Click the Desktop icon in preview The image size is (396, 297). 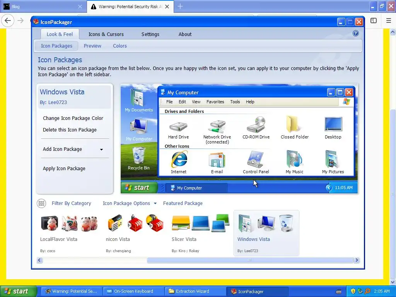pyautogui.click(x=333, y=124)
